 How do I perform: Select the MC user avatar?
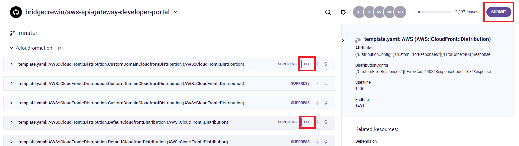pyautogui.click(x=380, y=12)
